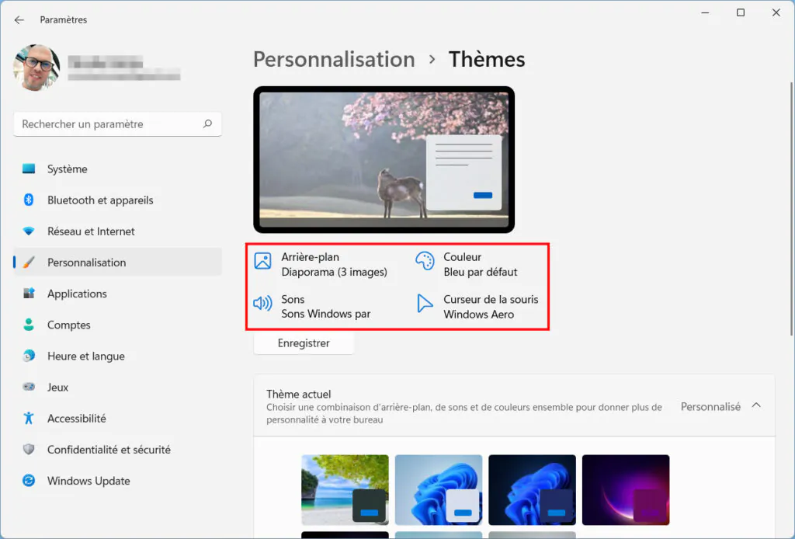795x539 pixels.
Task: Minimize the Paramètres window
Action: pyautogui.click(x=705, y=12)
